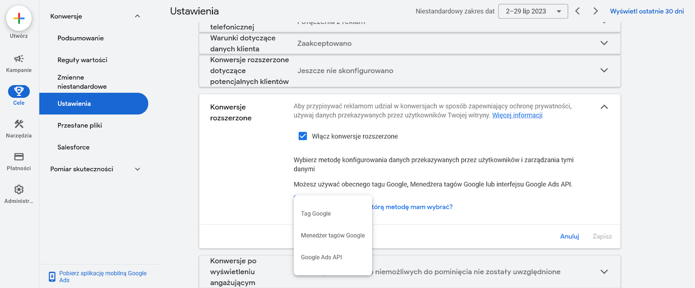Click the Ustawienia page heading
The height and width of the screenshot is (288, 695).
pos(195,11)
